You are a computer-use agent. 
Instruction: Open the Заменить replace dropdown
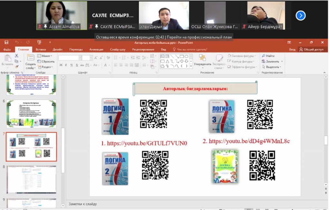coord(272,62)
